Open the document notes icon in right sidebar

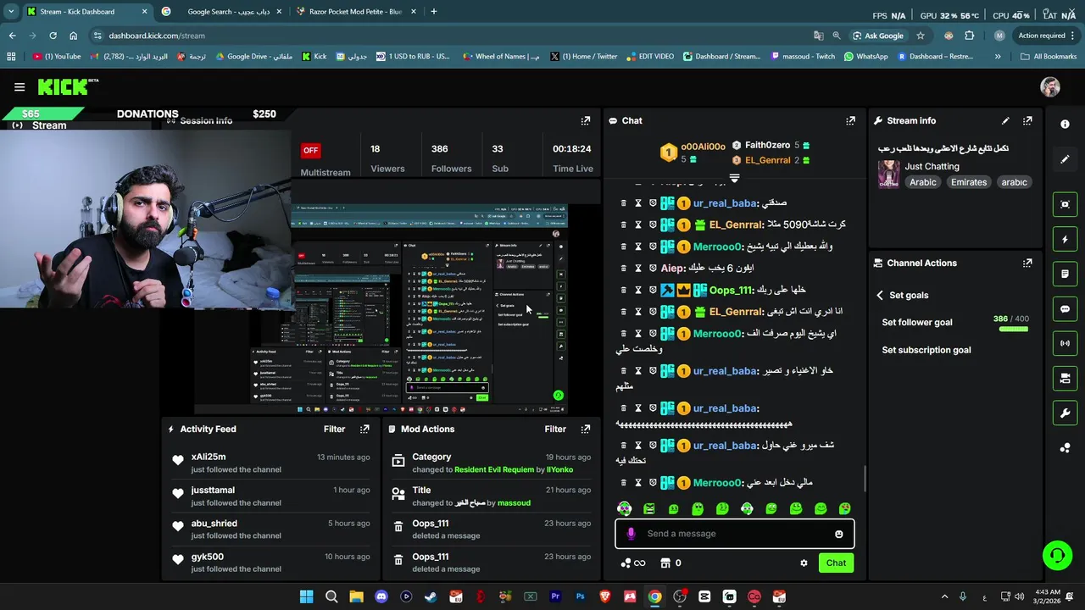1065,274
